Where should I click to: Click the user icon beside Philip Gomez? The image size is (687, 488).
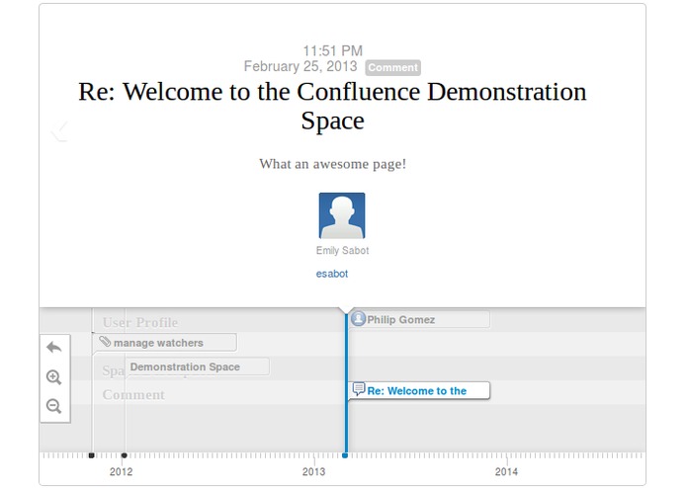(359, 319)
